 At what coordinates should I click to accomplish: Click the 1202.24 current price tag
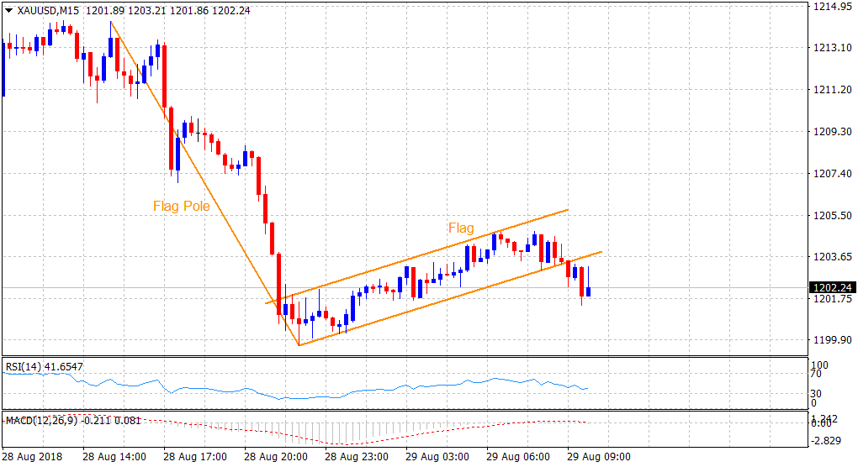[x=829, y=287]
